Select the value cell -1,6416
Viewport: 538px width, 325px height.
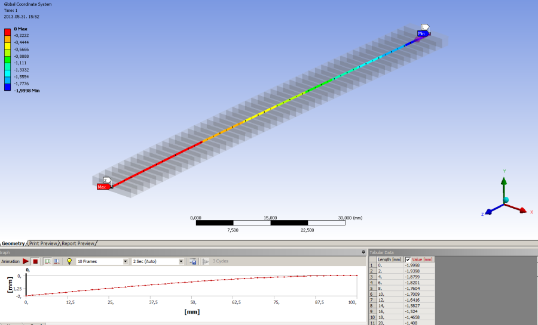pyautogui.click(x=419, y=300)
